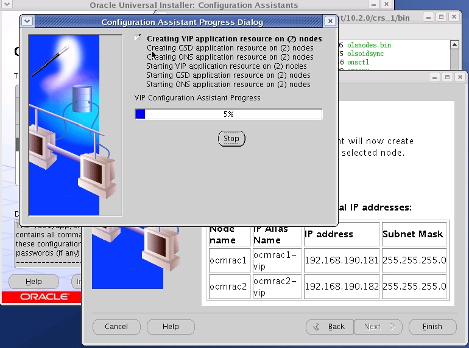Screen dimensions: 469x348
Task: Select 'Starting VIP application resource' line
Action: click(227, 66)
